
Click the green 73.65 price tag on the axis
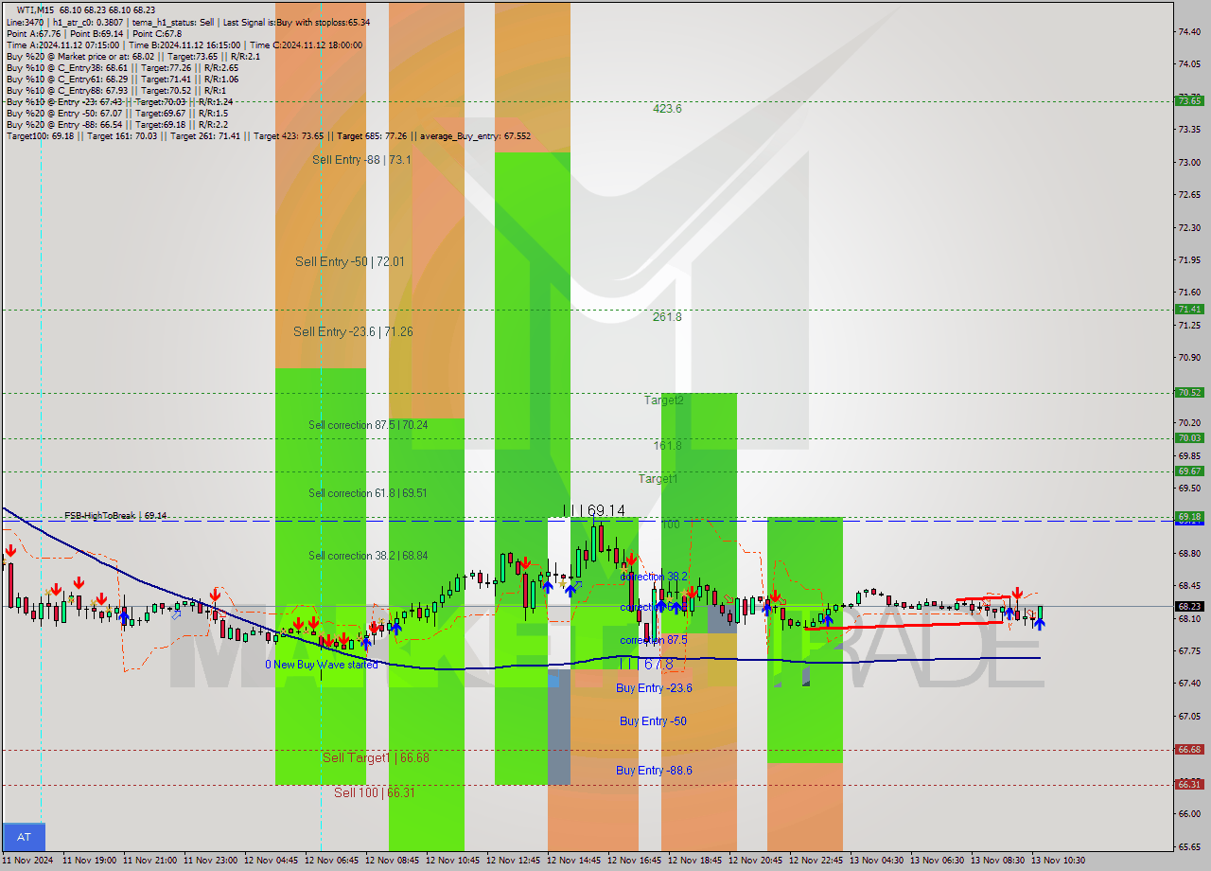pyautogui.click(x=1189, y=101)
